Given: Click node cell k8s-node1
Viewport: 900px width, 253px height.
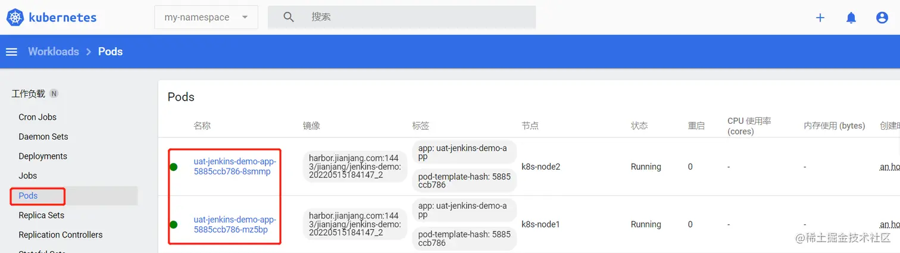Looking at the screenshot, I should pos(541,224).
